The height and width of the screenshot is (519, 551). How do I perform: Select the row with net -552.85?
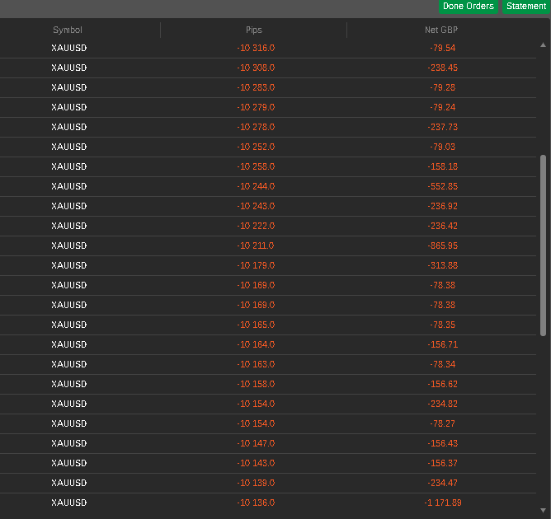tap(268, 186)
